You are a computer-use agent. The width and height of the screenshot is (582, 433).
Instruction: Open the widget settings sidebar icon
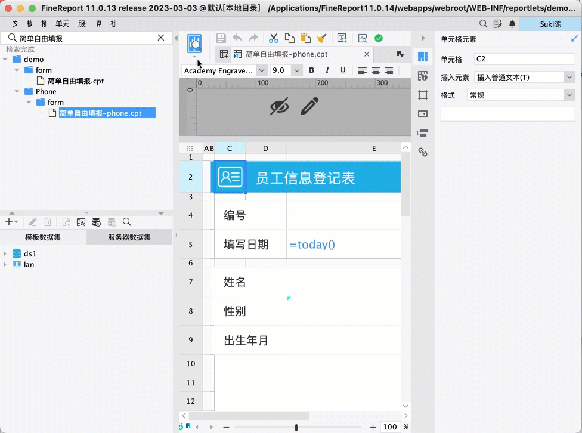click(x=423, y=114)
